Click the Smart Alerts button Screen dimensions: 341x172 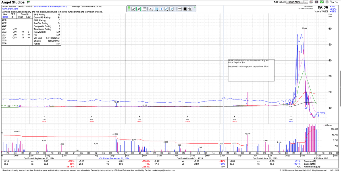(294, 2)
